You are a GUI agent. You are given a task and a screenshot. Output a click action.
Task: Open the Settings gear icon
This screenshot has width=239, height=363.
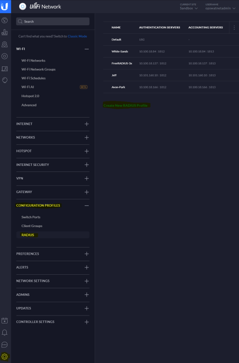(x=5, y=357)
